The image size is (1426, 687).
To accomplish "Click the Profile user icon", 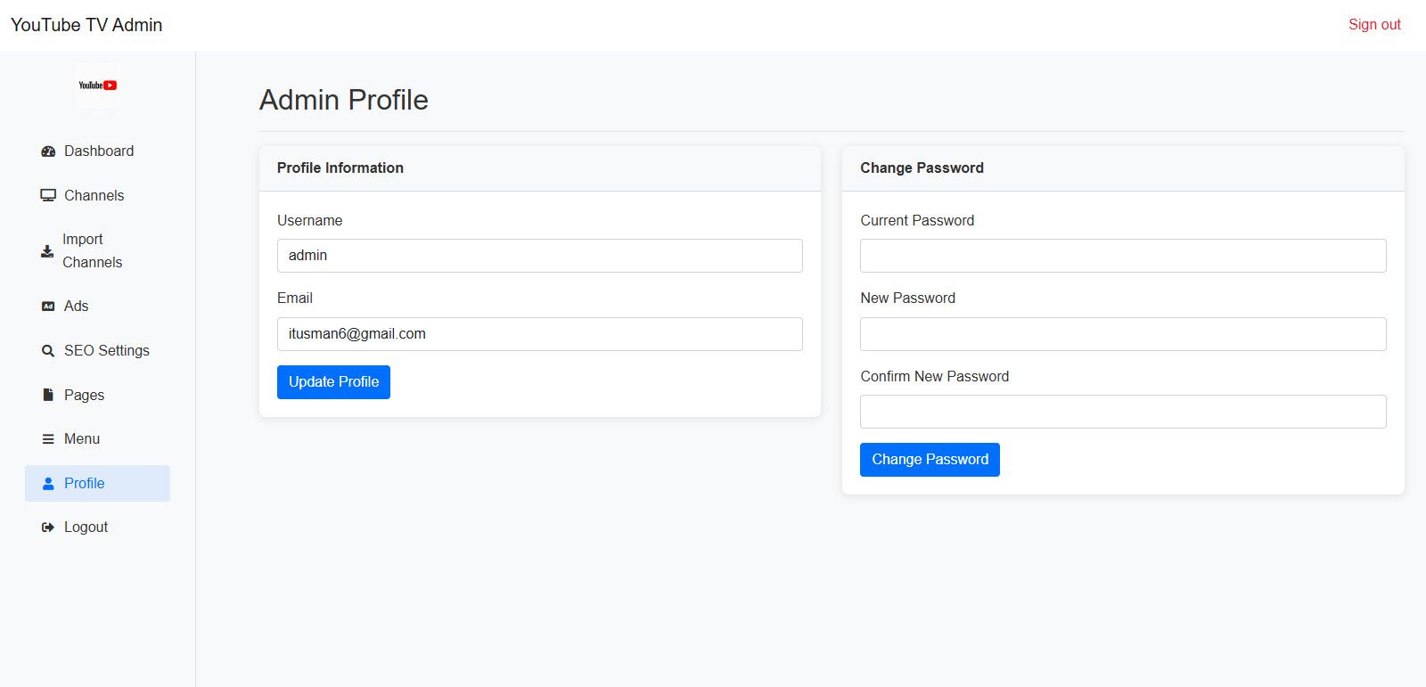I will click(x=48, y=484).
